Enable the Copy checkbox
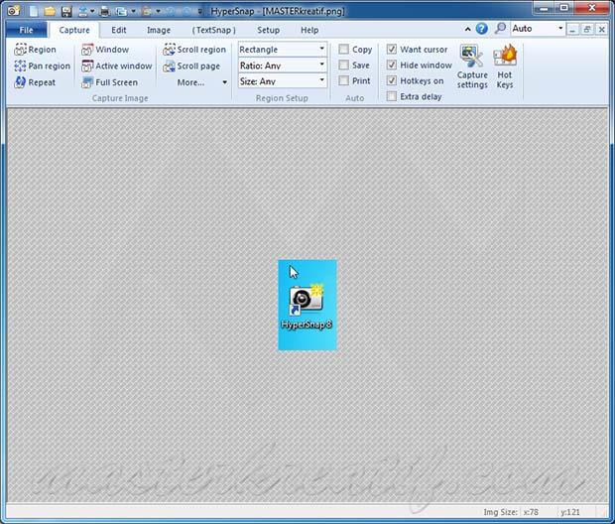 (344, 50)
